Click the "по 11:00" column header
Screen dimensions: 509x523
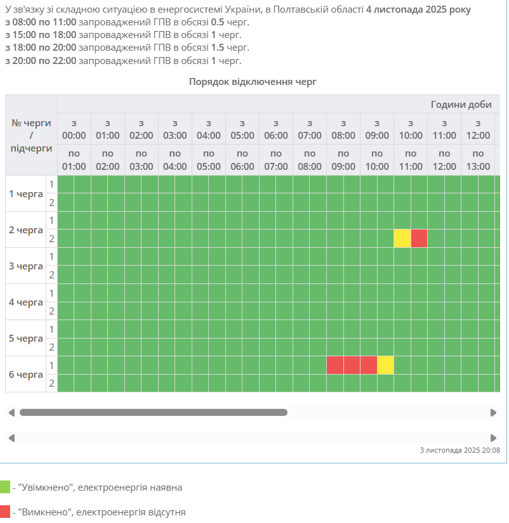pos(411,160)
